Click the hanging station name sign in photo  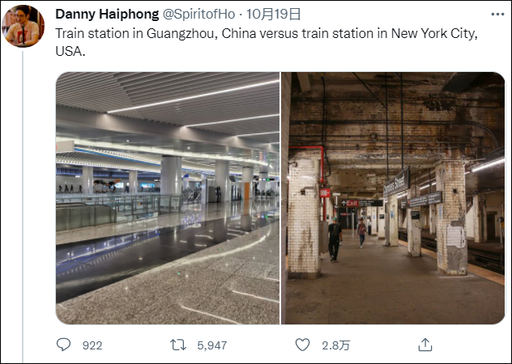click(396, 182)
